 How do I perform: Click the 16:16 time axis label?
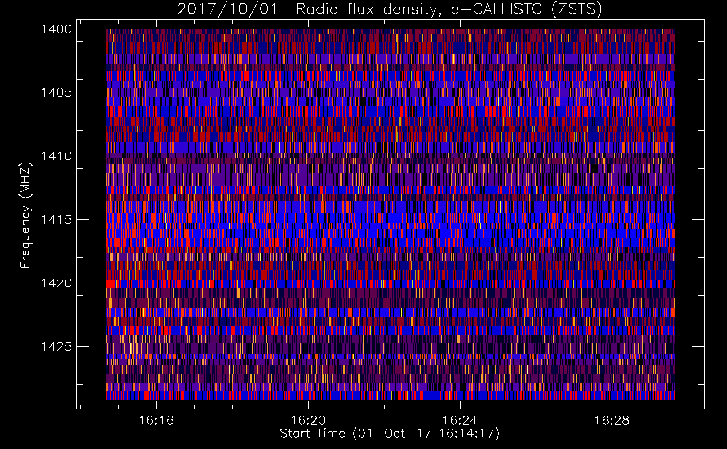[x=156, y=420]
